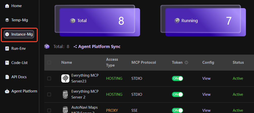254x113 pixels.
Task: Toggle off token for Everything MCP Server23
Action: pos(177,78)
